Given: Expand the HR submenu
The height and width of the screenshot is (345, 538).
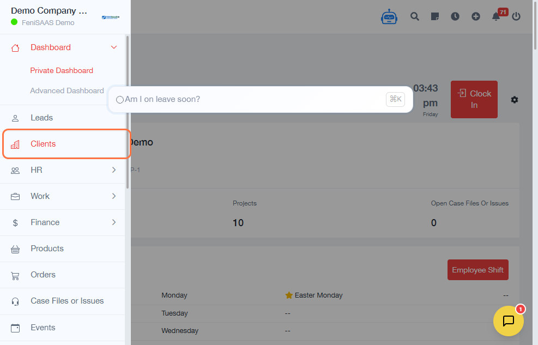Looking at the screenshot, I should (x=114, y=170).
